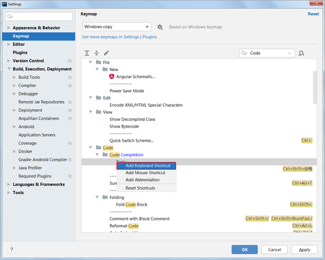Click Find Actions by Shortcut icon
Image resolution: width=325 pixels, height=260 pixels.
301,53
